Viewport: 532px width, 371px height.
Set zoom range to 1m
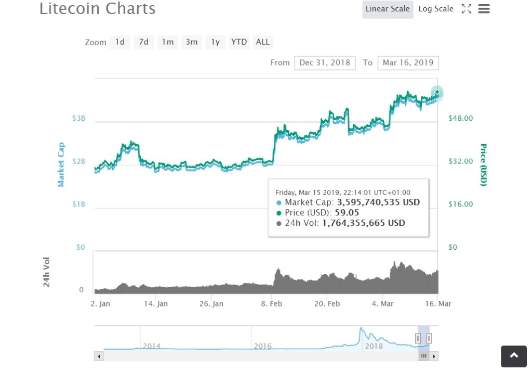[x=167, y=42]
